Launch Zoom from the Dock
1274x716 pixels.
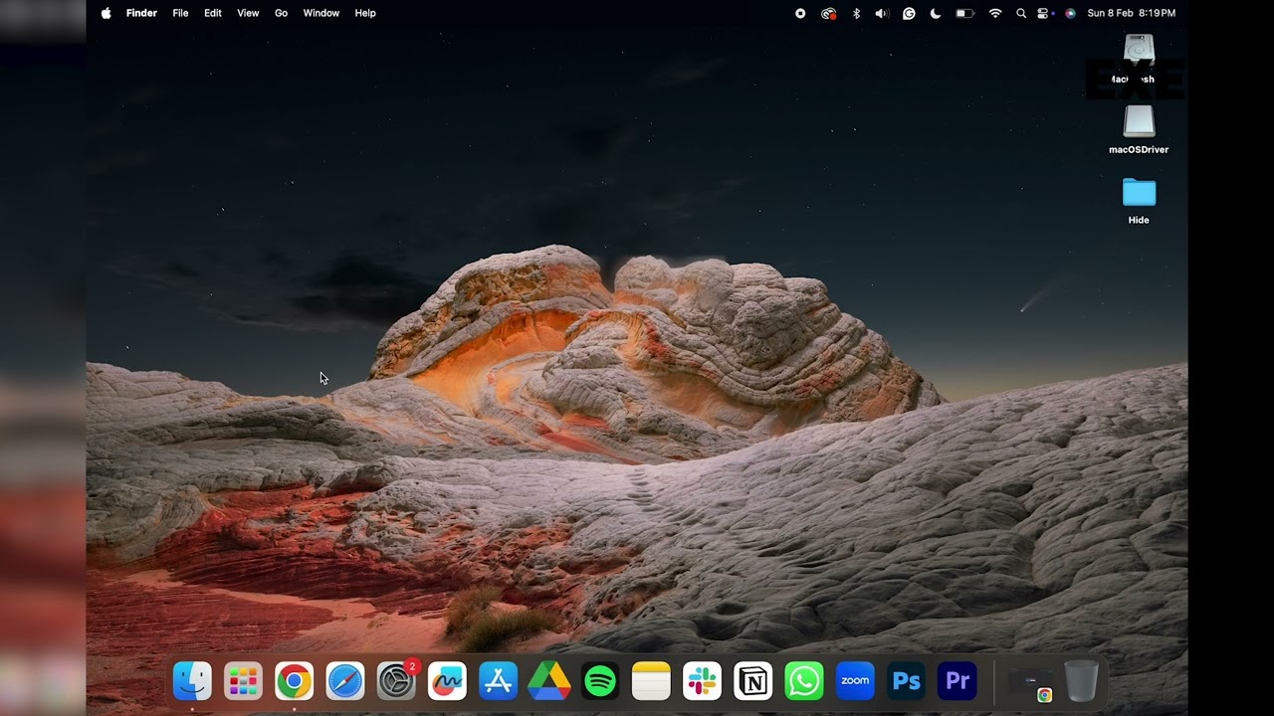tap(855, 681)
